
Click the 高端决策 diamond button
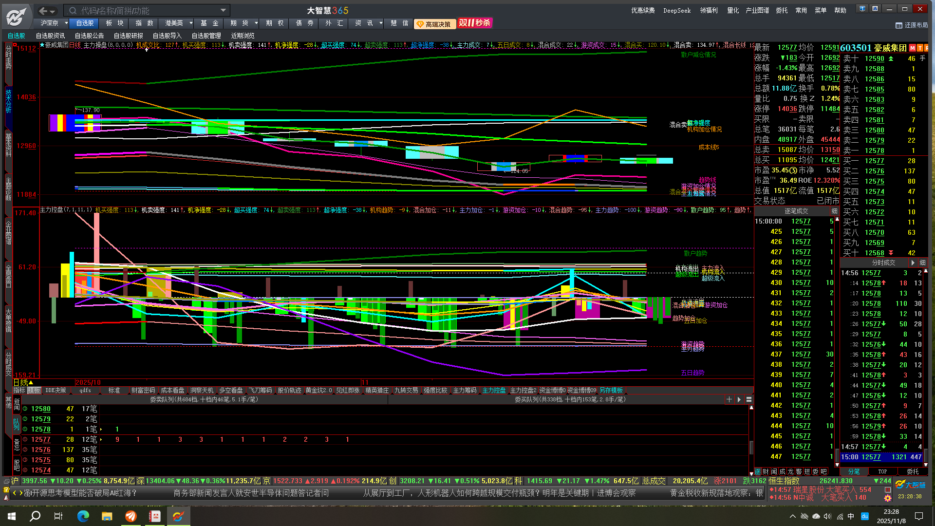click(434, 24)
